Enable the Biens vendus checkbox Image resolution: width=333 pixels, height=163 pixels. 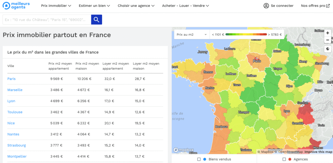pyautogui.click(x=199, y=159)
